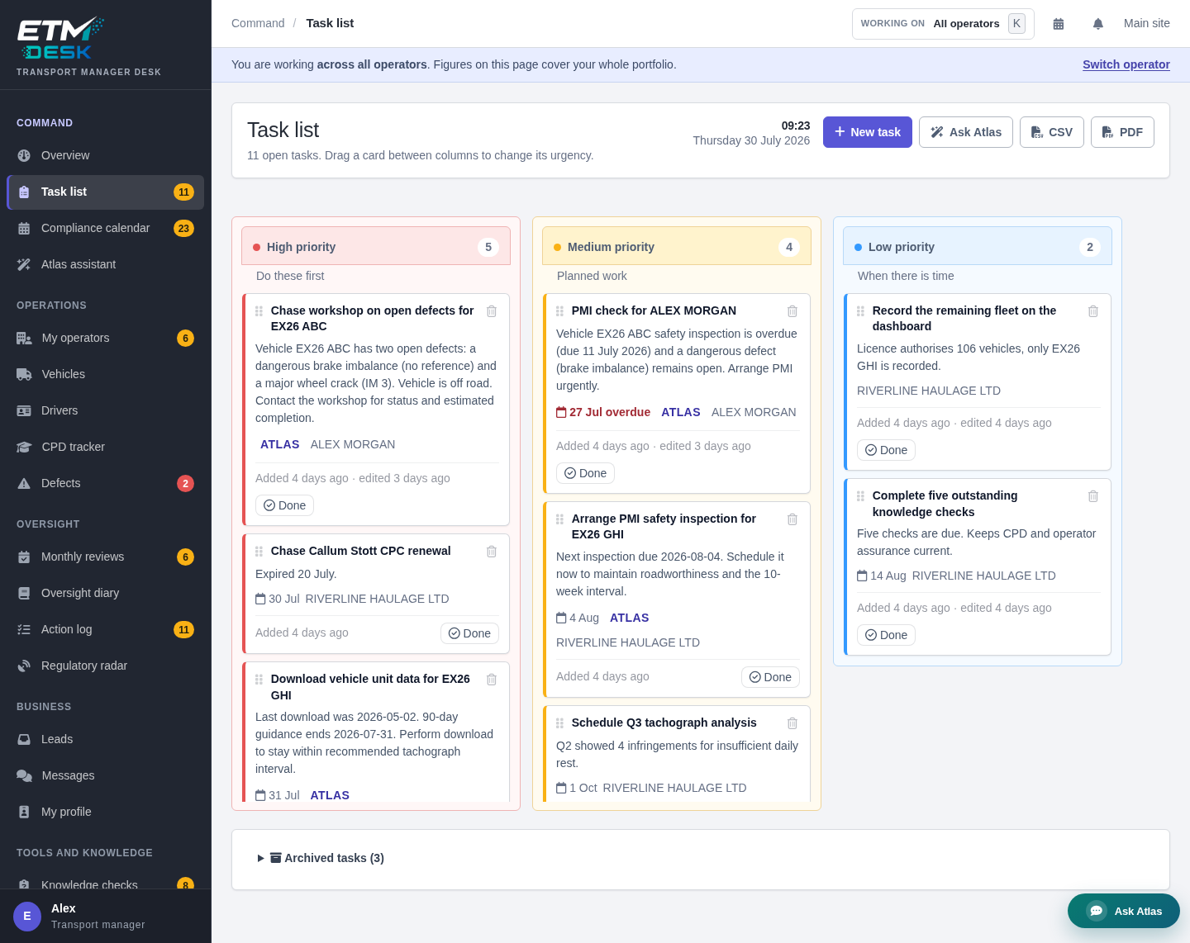Open the Main site menu
The height and width of the screenshot is (943, 1190).
1147,23
